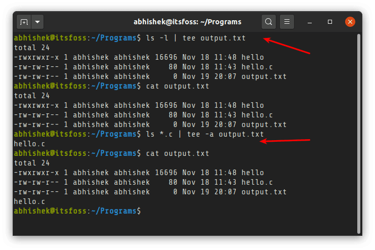375x250 pixels.
Task: Click the first command 'ls -l | tee output.txt'
Action: pyautogui.click(x=205, y=37)
